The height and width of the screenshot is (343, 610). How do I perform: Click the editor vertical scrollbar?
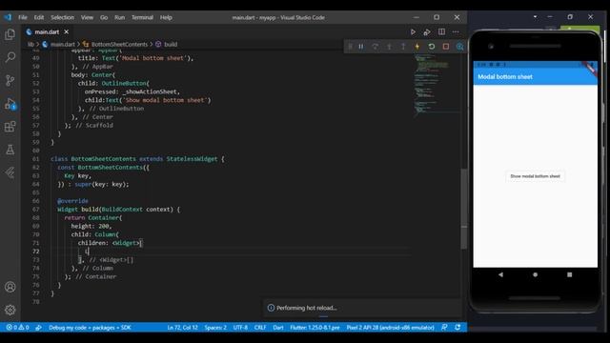[464, 209]
